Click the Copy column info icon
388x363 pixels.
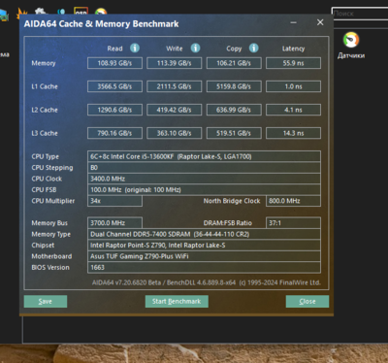pos(254,49)
